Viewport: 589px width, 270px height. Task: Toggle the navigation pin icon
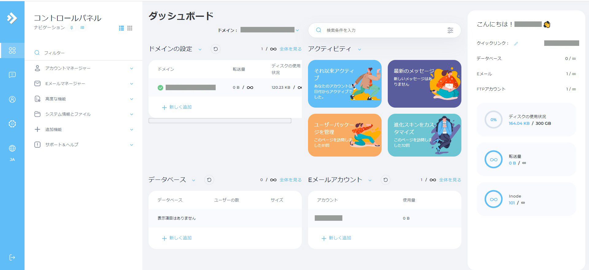[72, 28]
